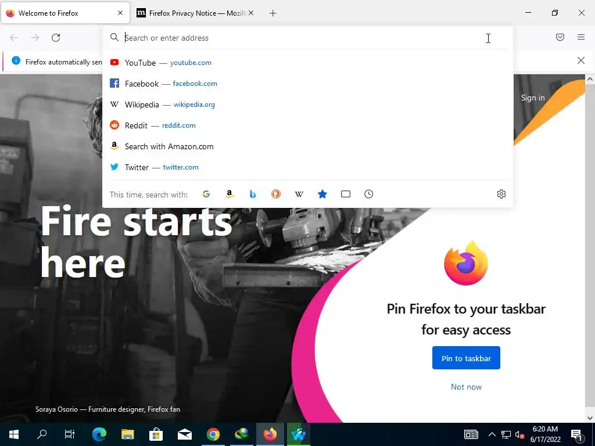The image size is (595, 446).
Task: Launch Microsoft Edge from taskbar
Action: 99,434
